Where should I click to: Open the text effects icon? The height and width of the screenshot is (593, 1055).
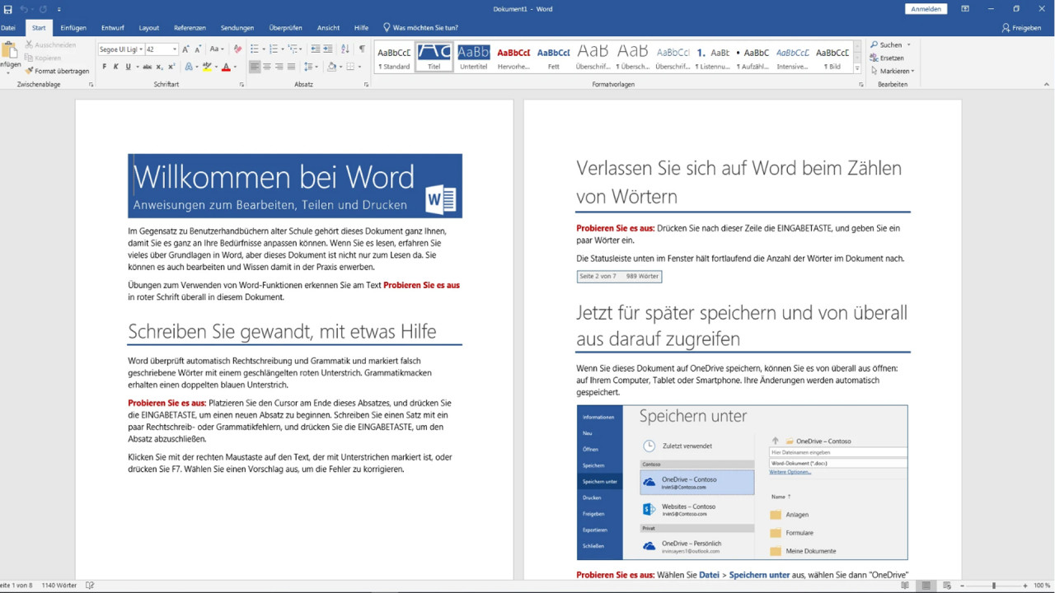pyautogui.click(x=188, y=66)
